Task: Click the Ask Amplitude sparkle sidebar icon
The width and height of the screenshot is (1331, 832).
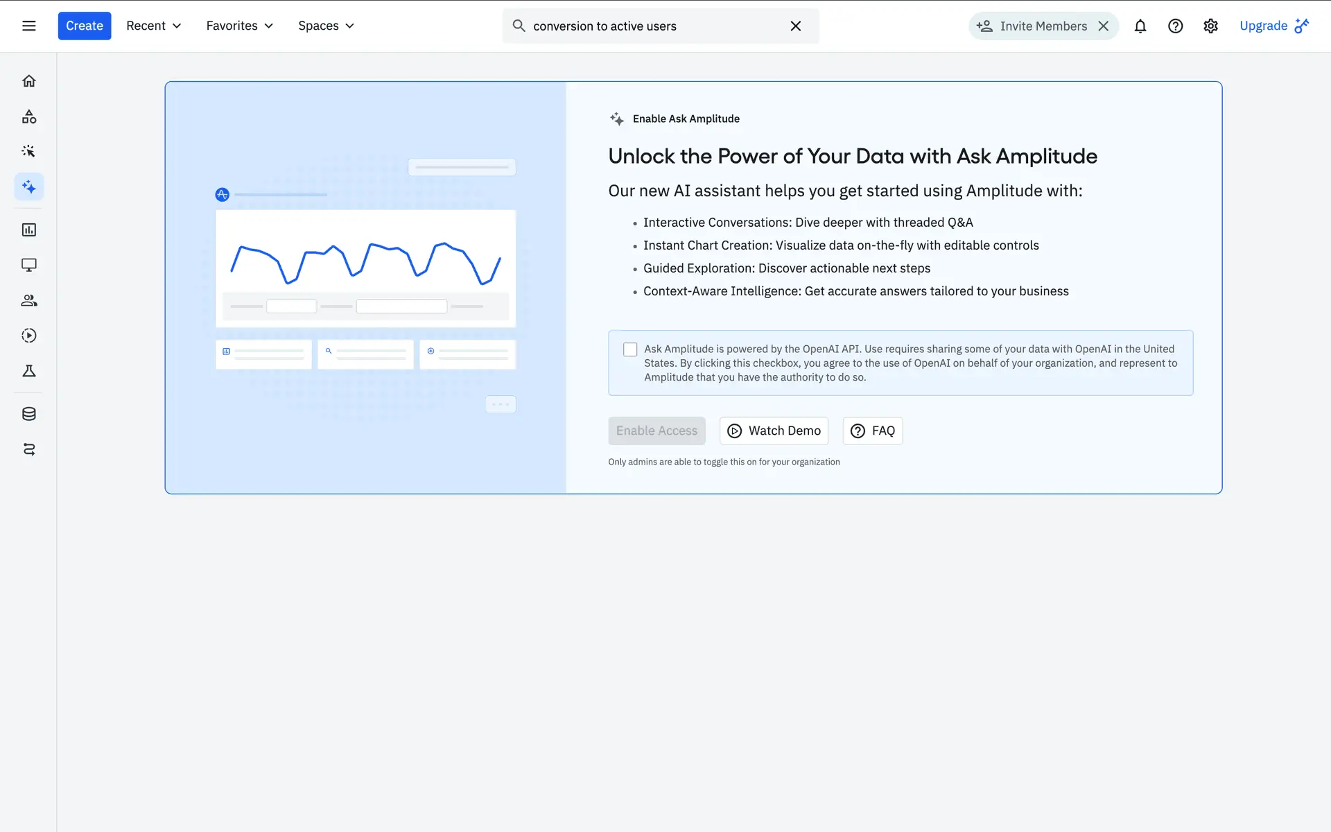Action: tap(28, 187)
